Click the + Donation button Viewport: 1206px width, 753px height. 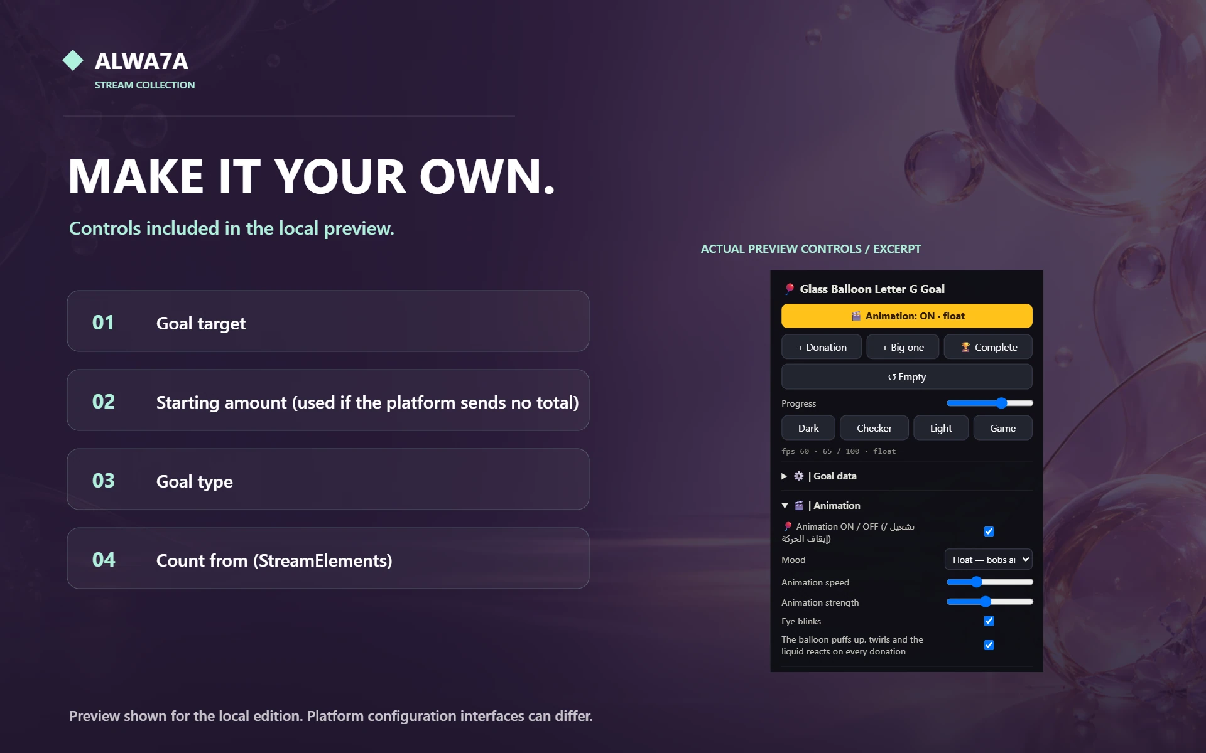(x=822, y=347)
